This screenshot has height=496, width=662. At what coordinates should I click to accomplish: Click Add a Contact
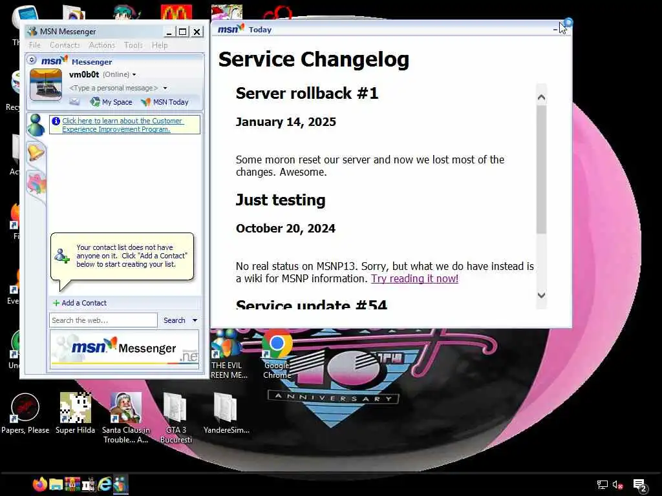click(x=80, y=303)
